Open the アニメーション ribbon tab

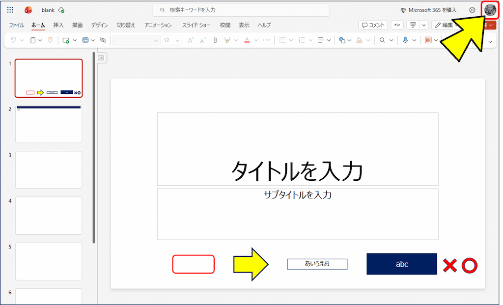tap(158, 25)
